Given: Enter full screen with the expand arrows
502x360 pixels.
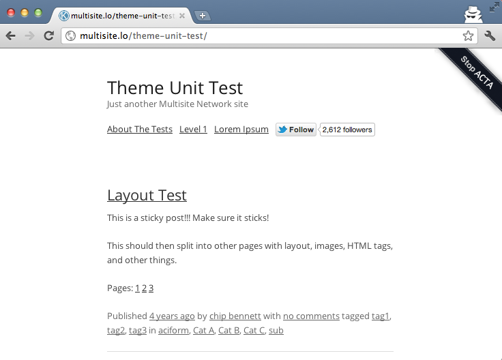Looking at the screenshot, I should [494, 7].
